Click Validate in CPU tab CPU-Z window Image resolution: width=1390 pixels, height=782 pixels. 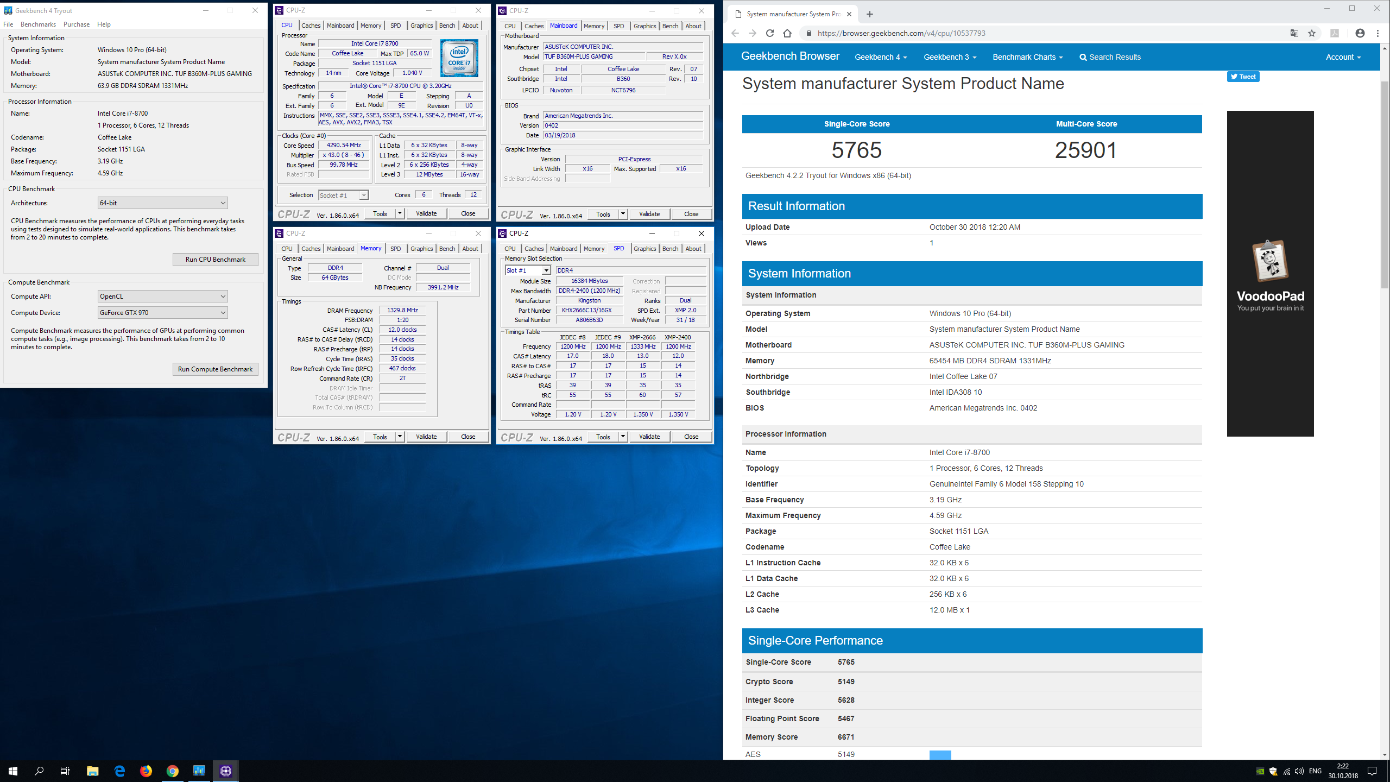click(x=426, y=213)
